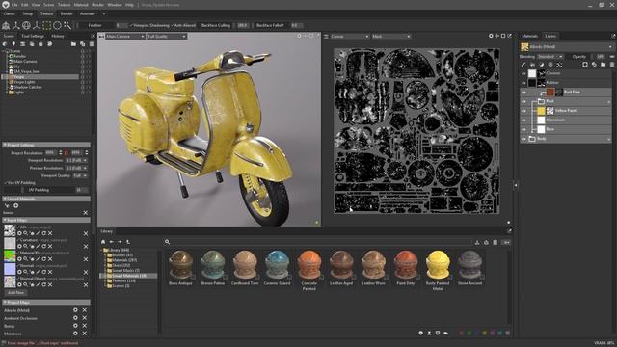Open the File menu
This screenshot has height=347, width=617.
14,5
